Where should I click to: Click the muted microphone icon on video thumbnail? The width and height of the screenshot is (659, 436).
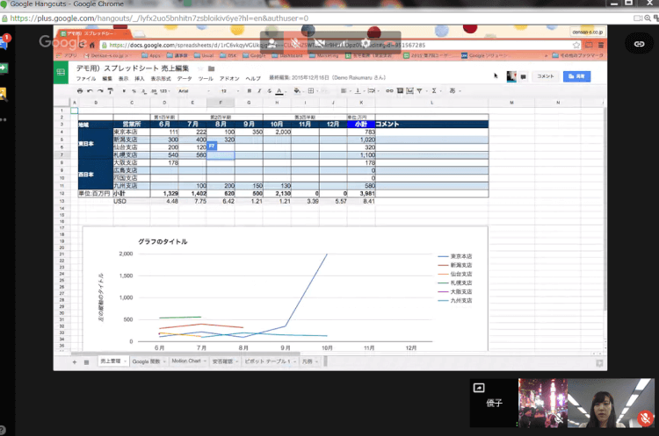click(646, 419)
